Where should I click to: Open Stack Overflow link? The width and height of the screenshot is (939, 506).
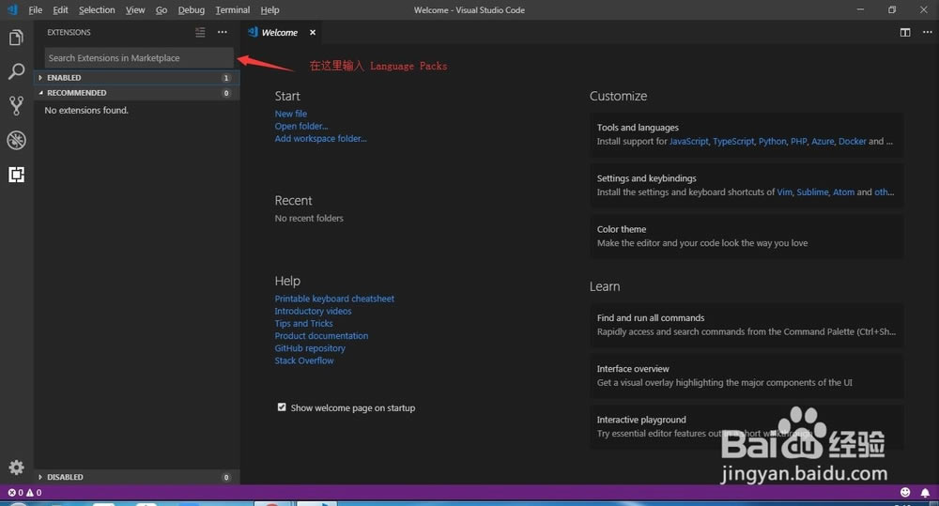point(303,360)
